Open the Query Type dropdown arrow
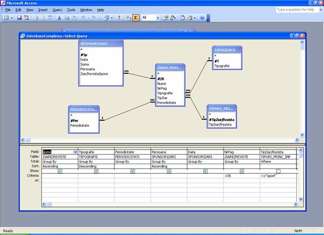 (x=111, y=18)
